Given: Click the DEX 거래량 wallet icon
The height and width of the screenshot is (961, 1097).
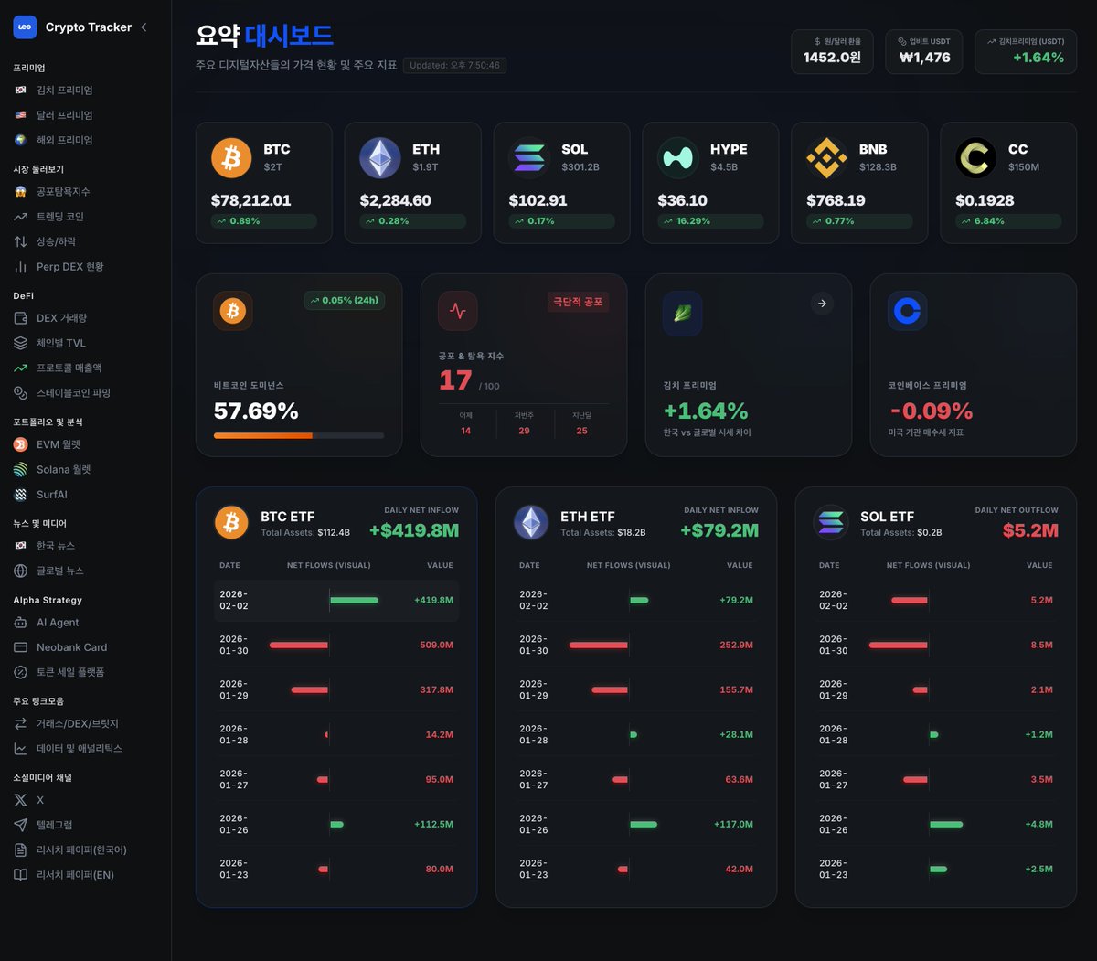Looking at the screenshot, I should click(x=20, y=318).
